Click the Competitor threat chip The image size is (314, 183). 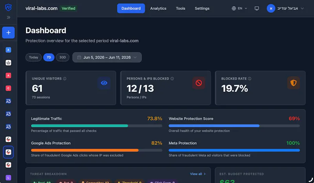pos(95,181)
